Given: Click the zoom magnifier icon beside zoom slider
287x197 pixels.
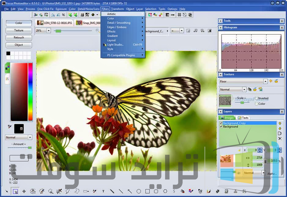Looking at the screenshot, I should 97,31.
